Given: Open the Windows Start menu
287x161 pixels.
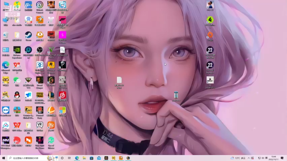Looking at the screenshot, I should coord(4,158).
